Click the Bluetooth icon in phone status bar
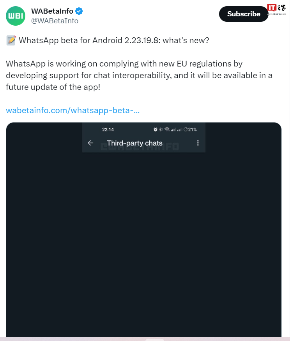The height and width of the screenshot is (341, 290). point(161,129)
